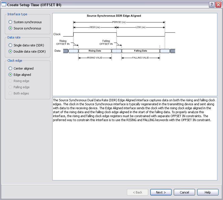Click the 'Clock edge' group label
Screen dimensions: 223x200
(15, 61)
